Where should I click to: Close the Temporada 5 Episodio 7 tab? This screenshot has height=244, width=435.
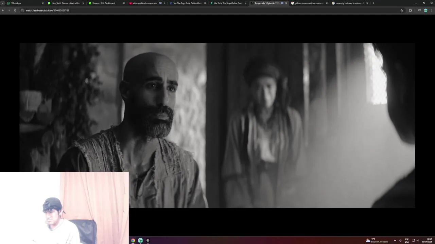click(286, 3)
